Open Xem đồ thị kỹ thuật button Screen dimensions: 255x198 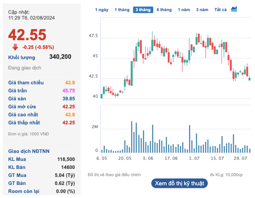179,183
